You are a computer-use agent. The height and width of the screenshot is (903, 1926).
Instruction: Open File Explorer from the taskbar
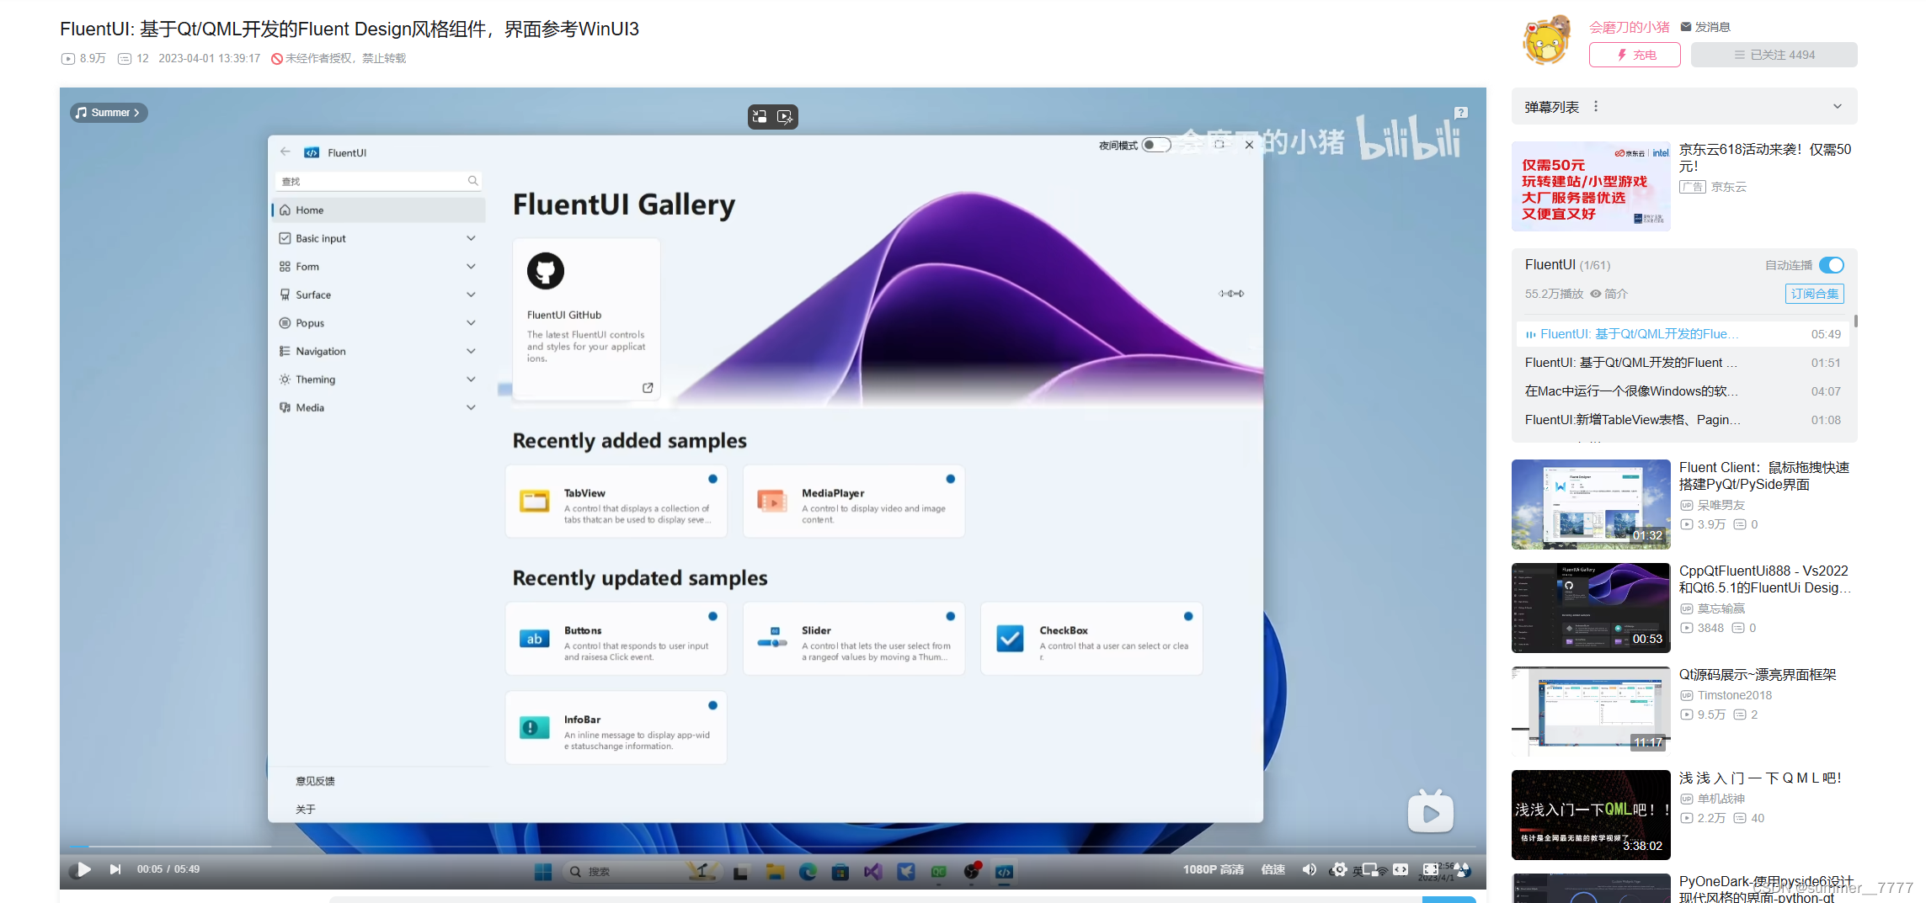pyautogui.click(x=776, y=872)
